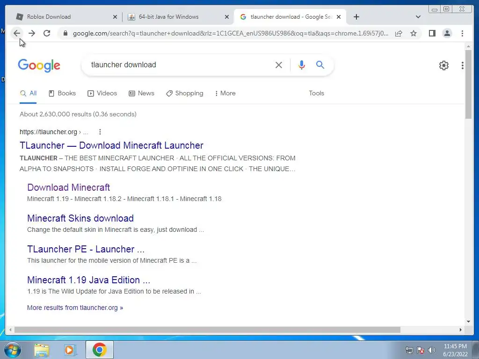Click the https://tlauncher.org URL text

click(x=48, y=132)
